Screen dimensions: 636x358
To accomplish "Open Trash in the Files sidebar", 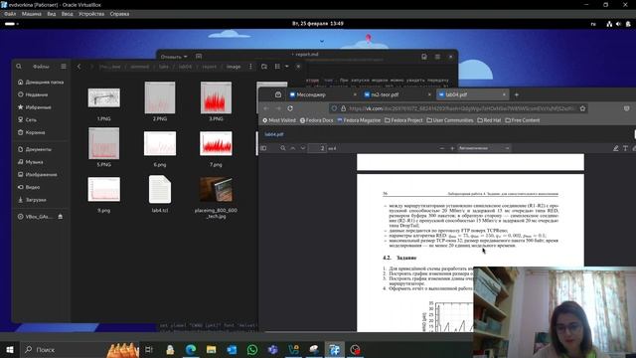I will coord(31,132).
